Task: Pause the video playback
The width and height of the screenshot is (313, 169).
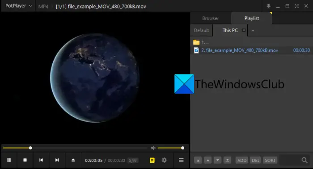Action: 9,160
